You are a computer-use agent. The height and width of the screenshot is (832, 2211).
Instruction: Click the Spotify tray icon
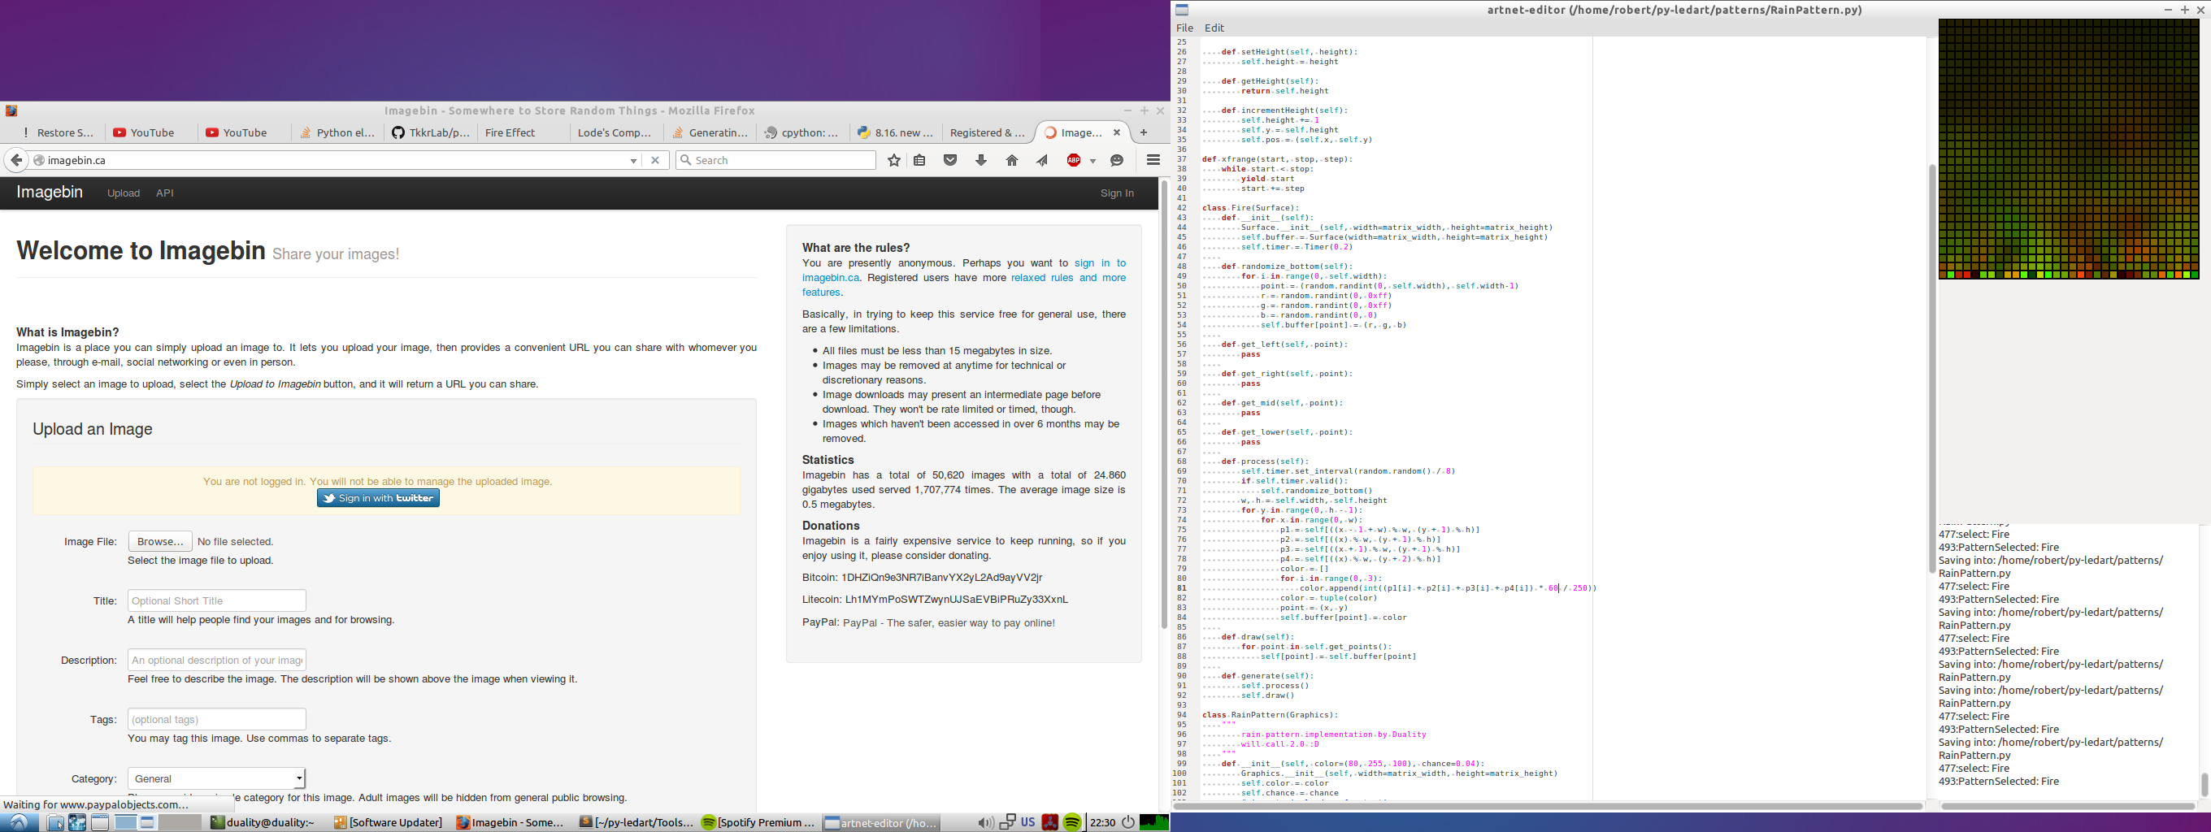(x=1072, y=822)
